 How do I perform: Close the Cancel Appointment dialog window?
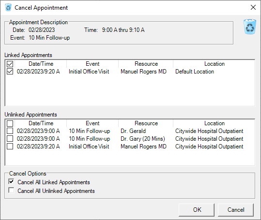click(x=253, y=7)
